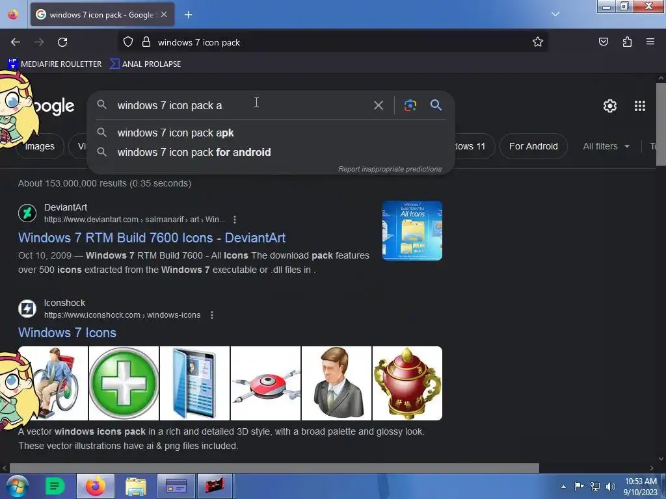Switch to Firefox in the taskbar
666x499 pixels.
[96, 486]
